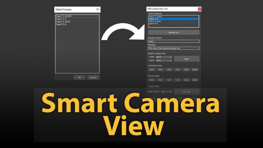Choose the 4:5 portrait ratio
Screen dimensions: 263x148
(152, 80)
